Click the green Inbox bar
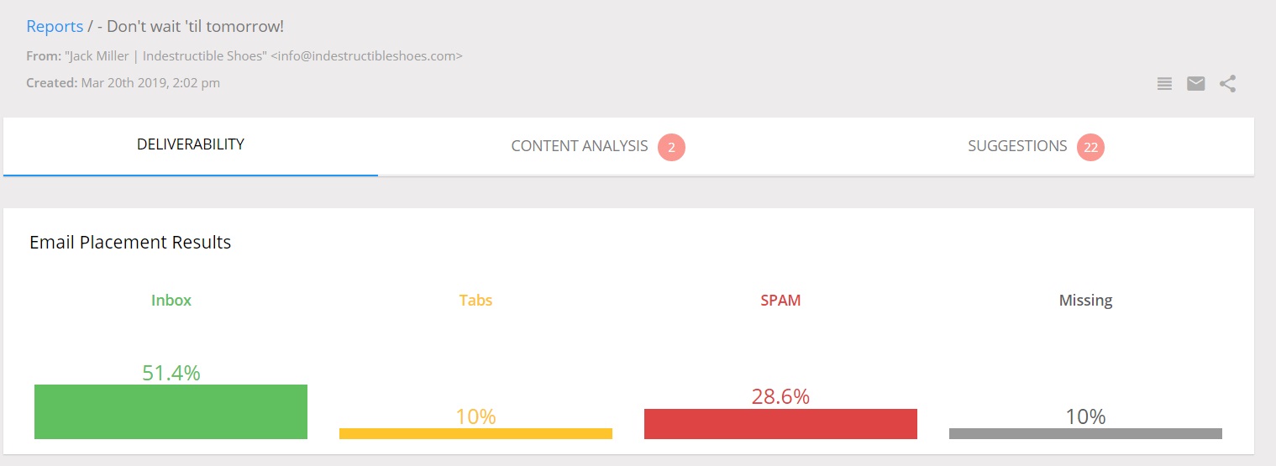Viewport: 1276px width, 466px height. click(171, 411)
